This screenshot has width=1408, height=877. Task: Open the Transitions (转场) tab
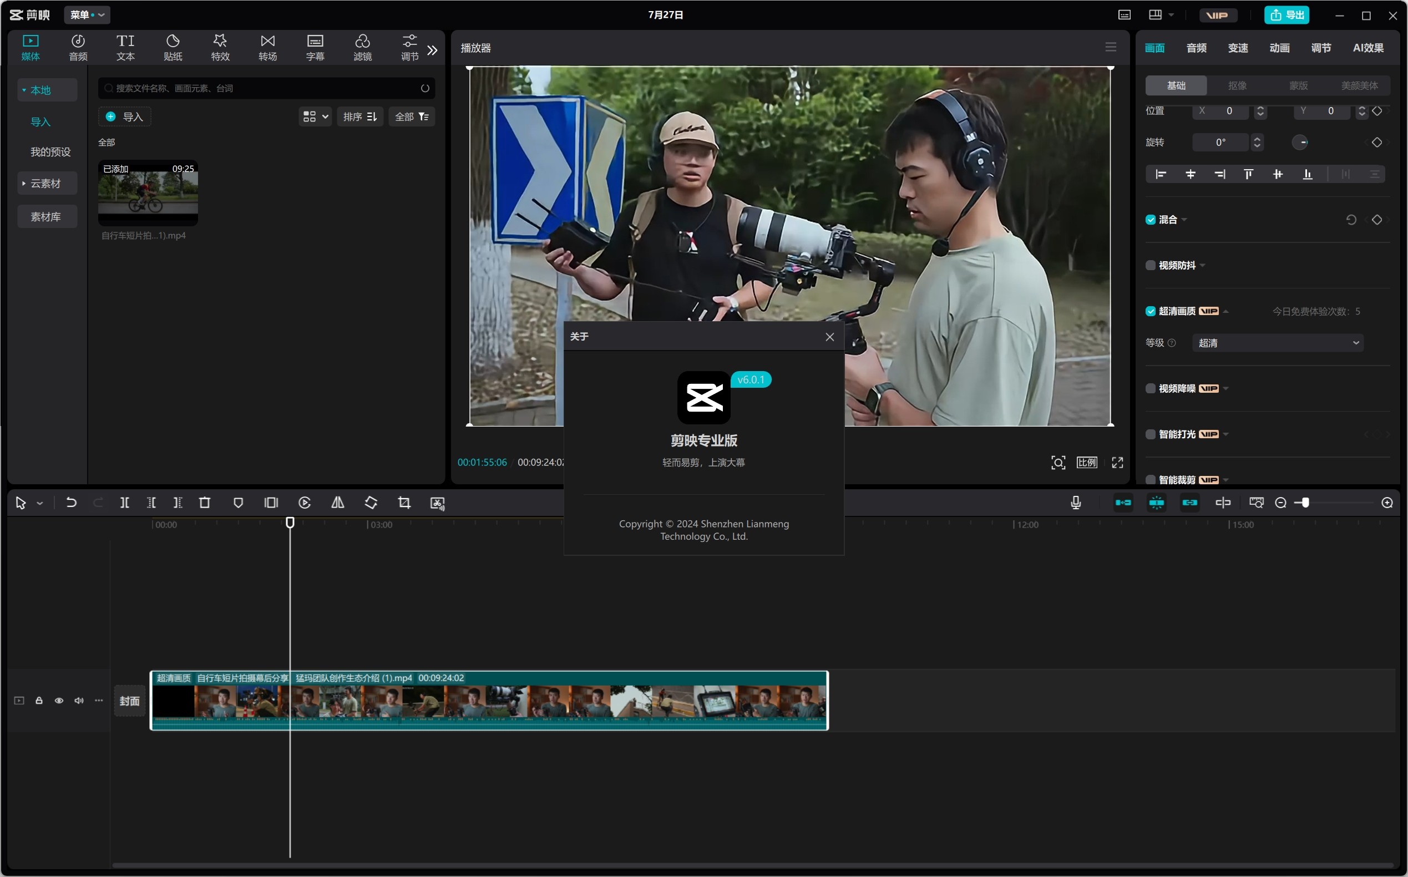[267, 48]
